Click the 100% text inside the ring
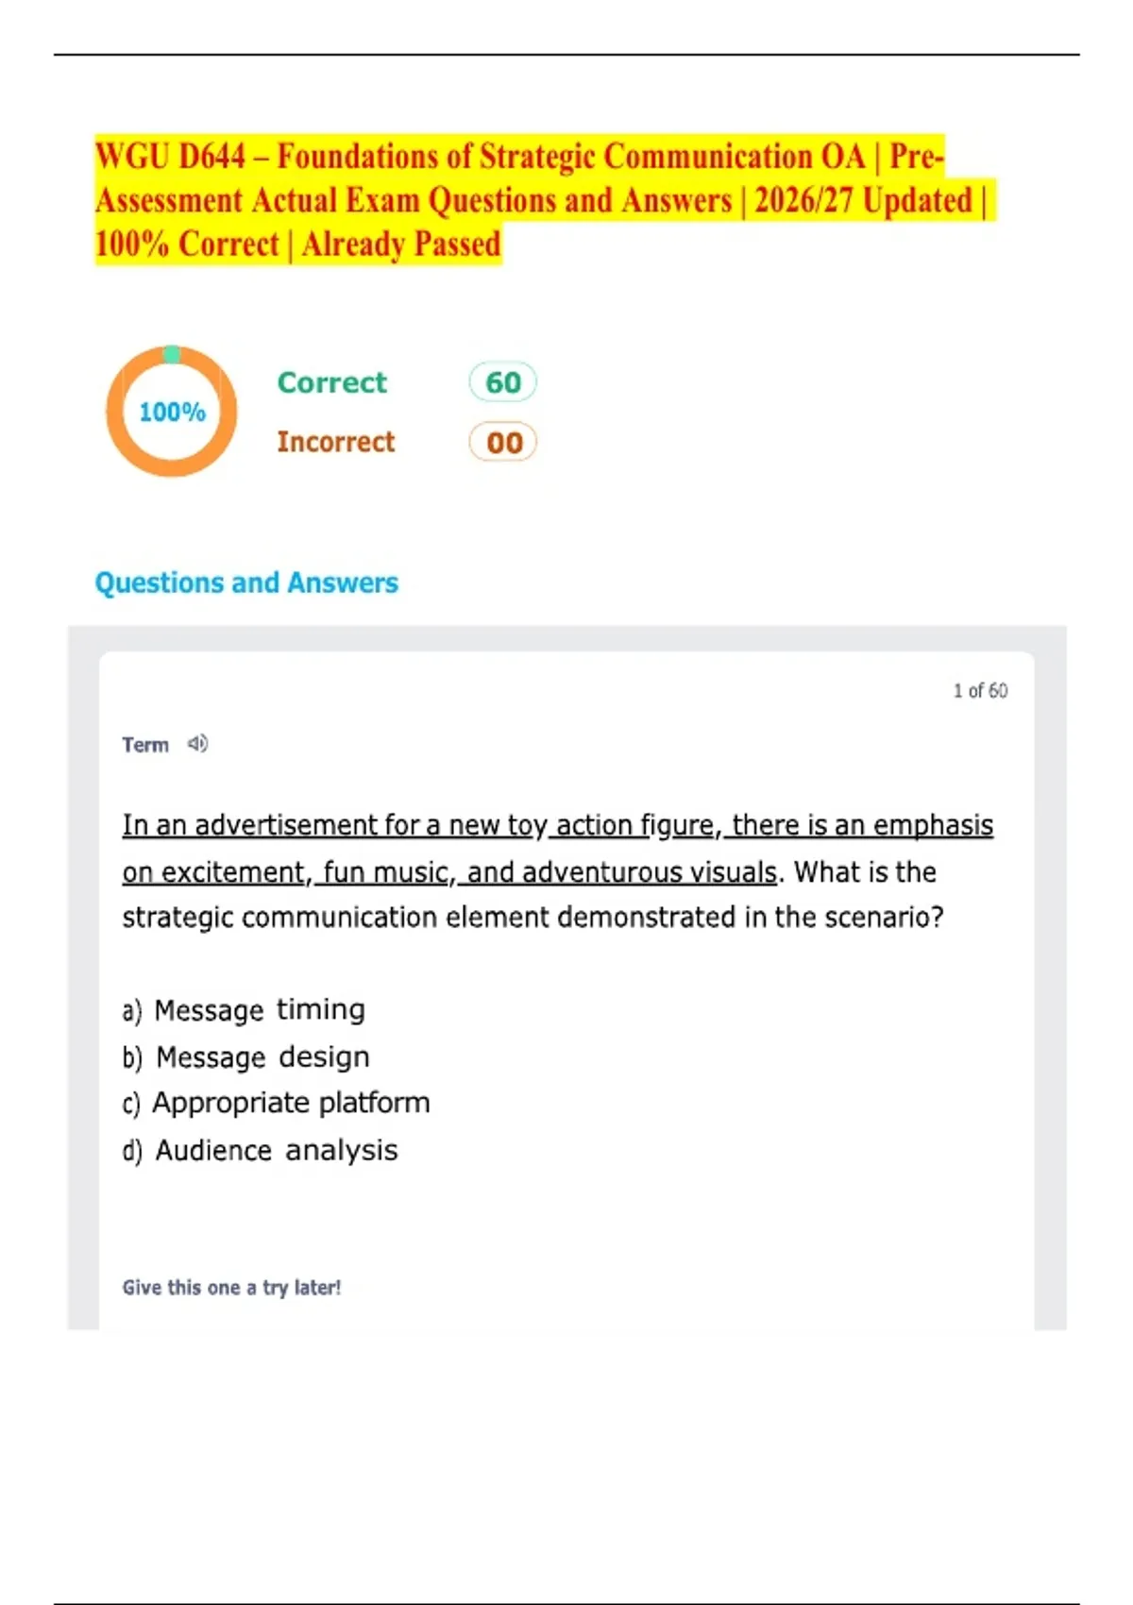The height and width of the screenshot is (1605, 1133). pyautogui.click(x=172, y=412)
